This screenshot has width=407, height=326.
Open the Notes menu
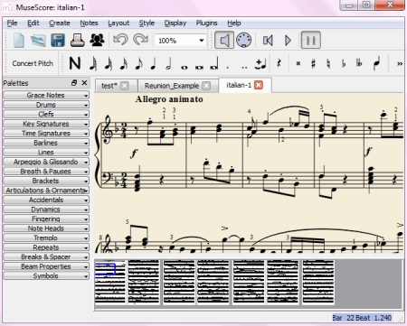[89, 23]
